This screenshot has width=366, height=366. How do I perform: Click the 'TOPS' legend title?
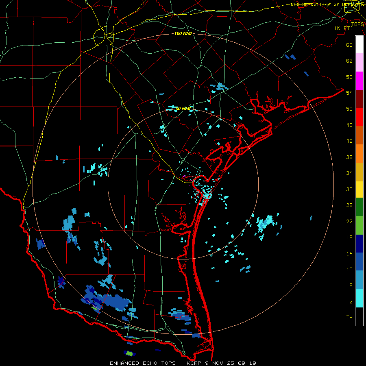point(357,24)
